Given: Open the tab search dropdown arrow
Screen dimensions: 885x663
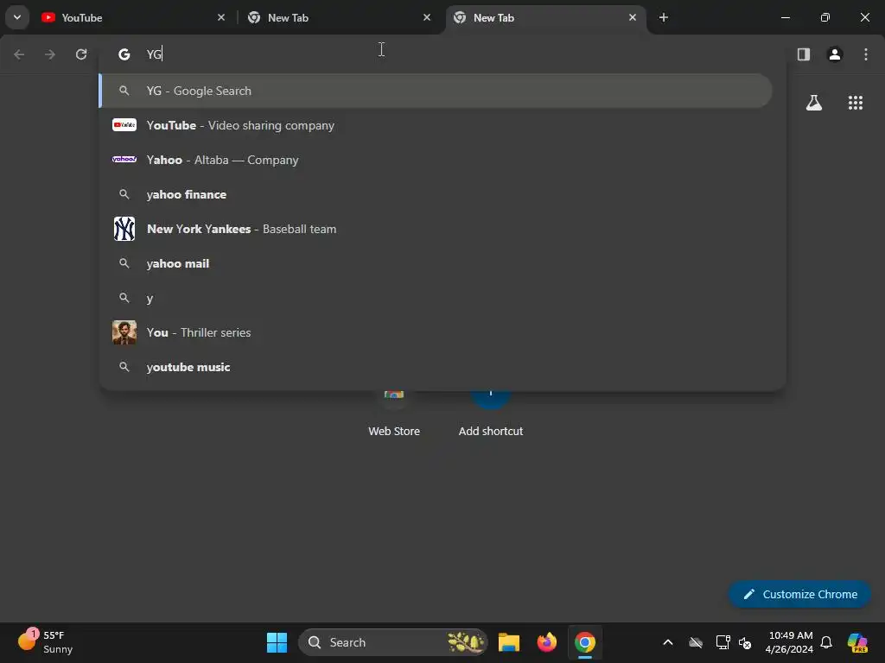Looking at the screenshot, I should 17,17.
